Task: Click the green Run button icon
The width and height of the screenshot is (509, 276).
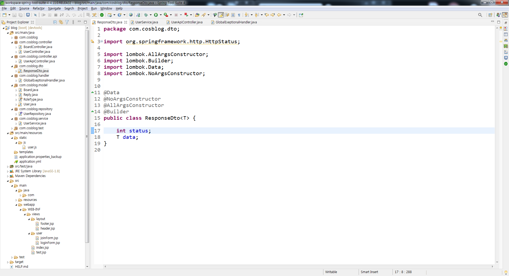Action: point(156,15)
